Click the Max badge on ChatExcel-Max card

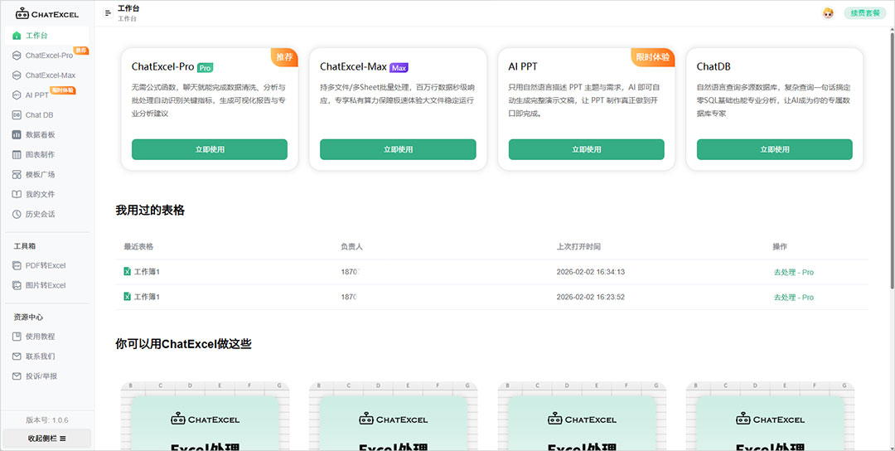pos(399,67)
